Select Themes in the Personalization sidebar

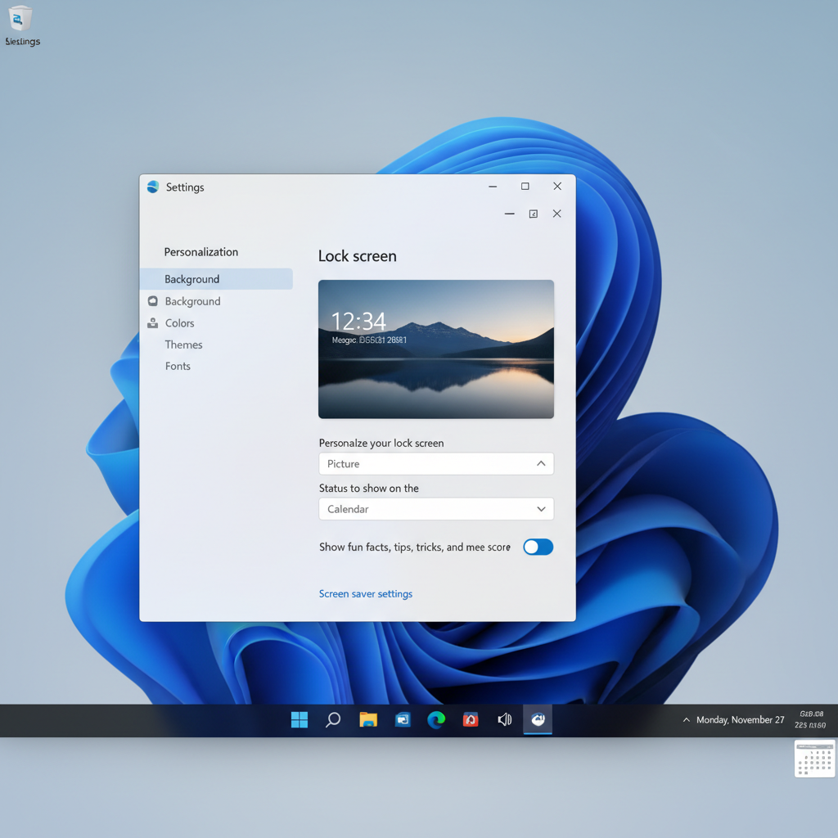(183, 345)
